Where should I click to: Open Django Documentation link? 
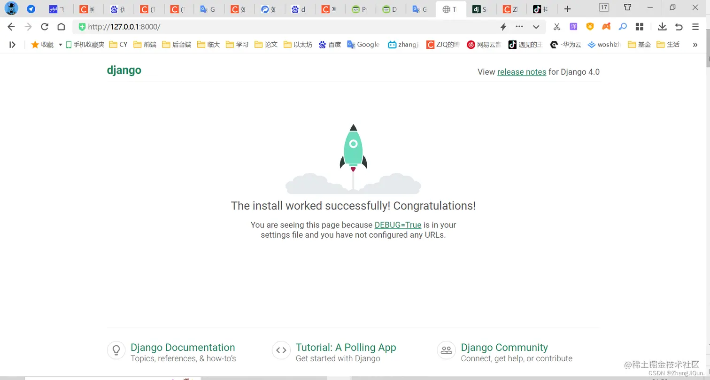183,348
